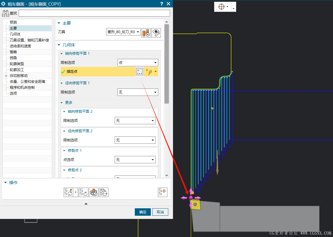The width and height of the screenshot is (333, 237).
Task: Click the magenta point handle center sphere
Action: pos(191,198)
